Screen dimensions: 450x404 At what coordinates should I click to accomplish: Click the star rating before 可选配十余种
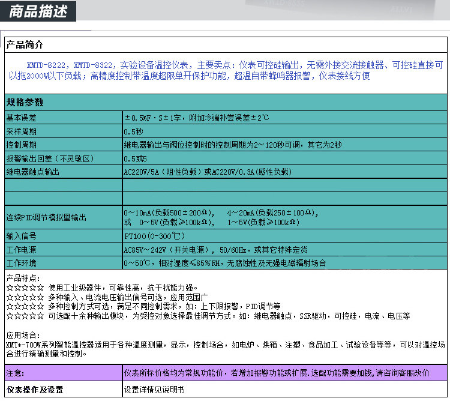pos(25,316)
